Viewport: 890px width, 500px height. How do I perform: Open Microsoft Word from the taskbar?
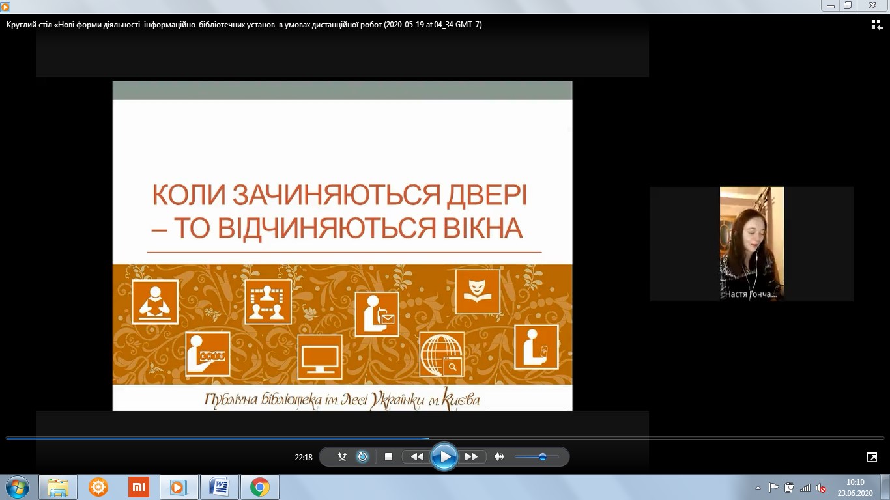tap(220, 487)
